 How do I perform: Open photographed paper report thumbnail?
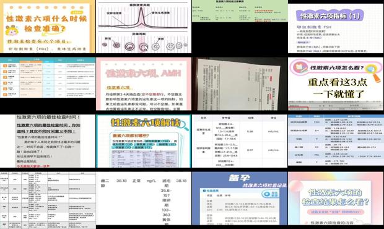240,84
